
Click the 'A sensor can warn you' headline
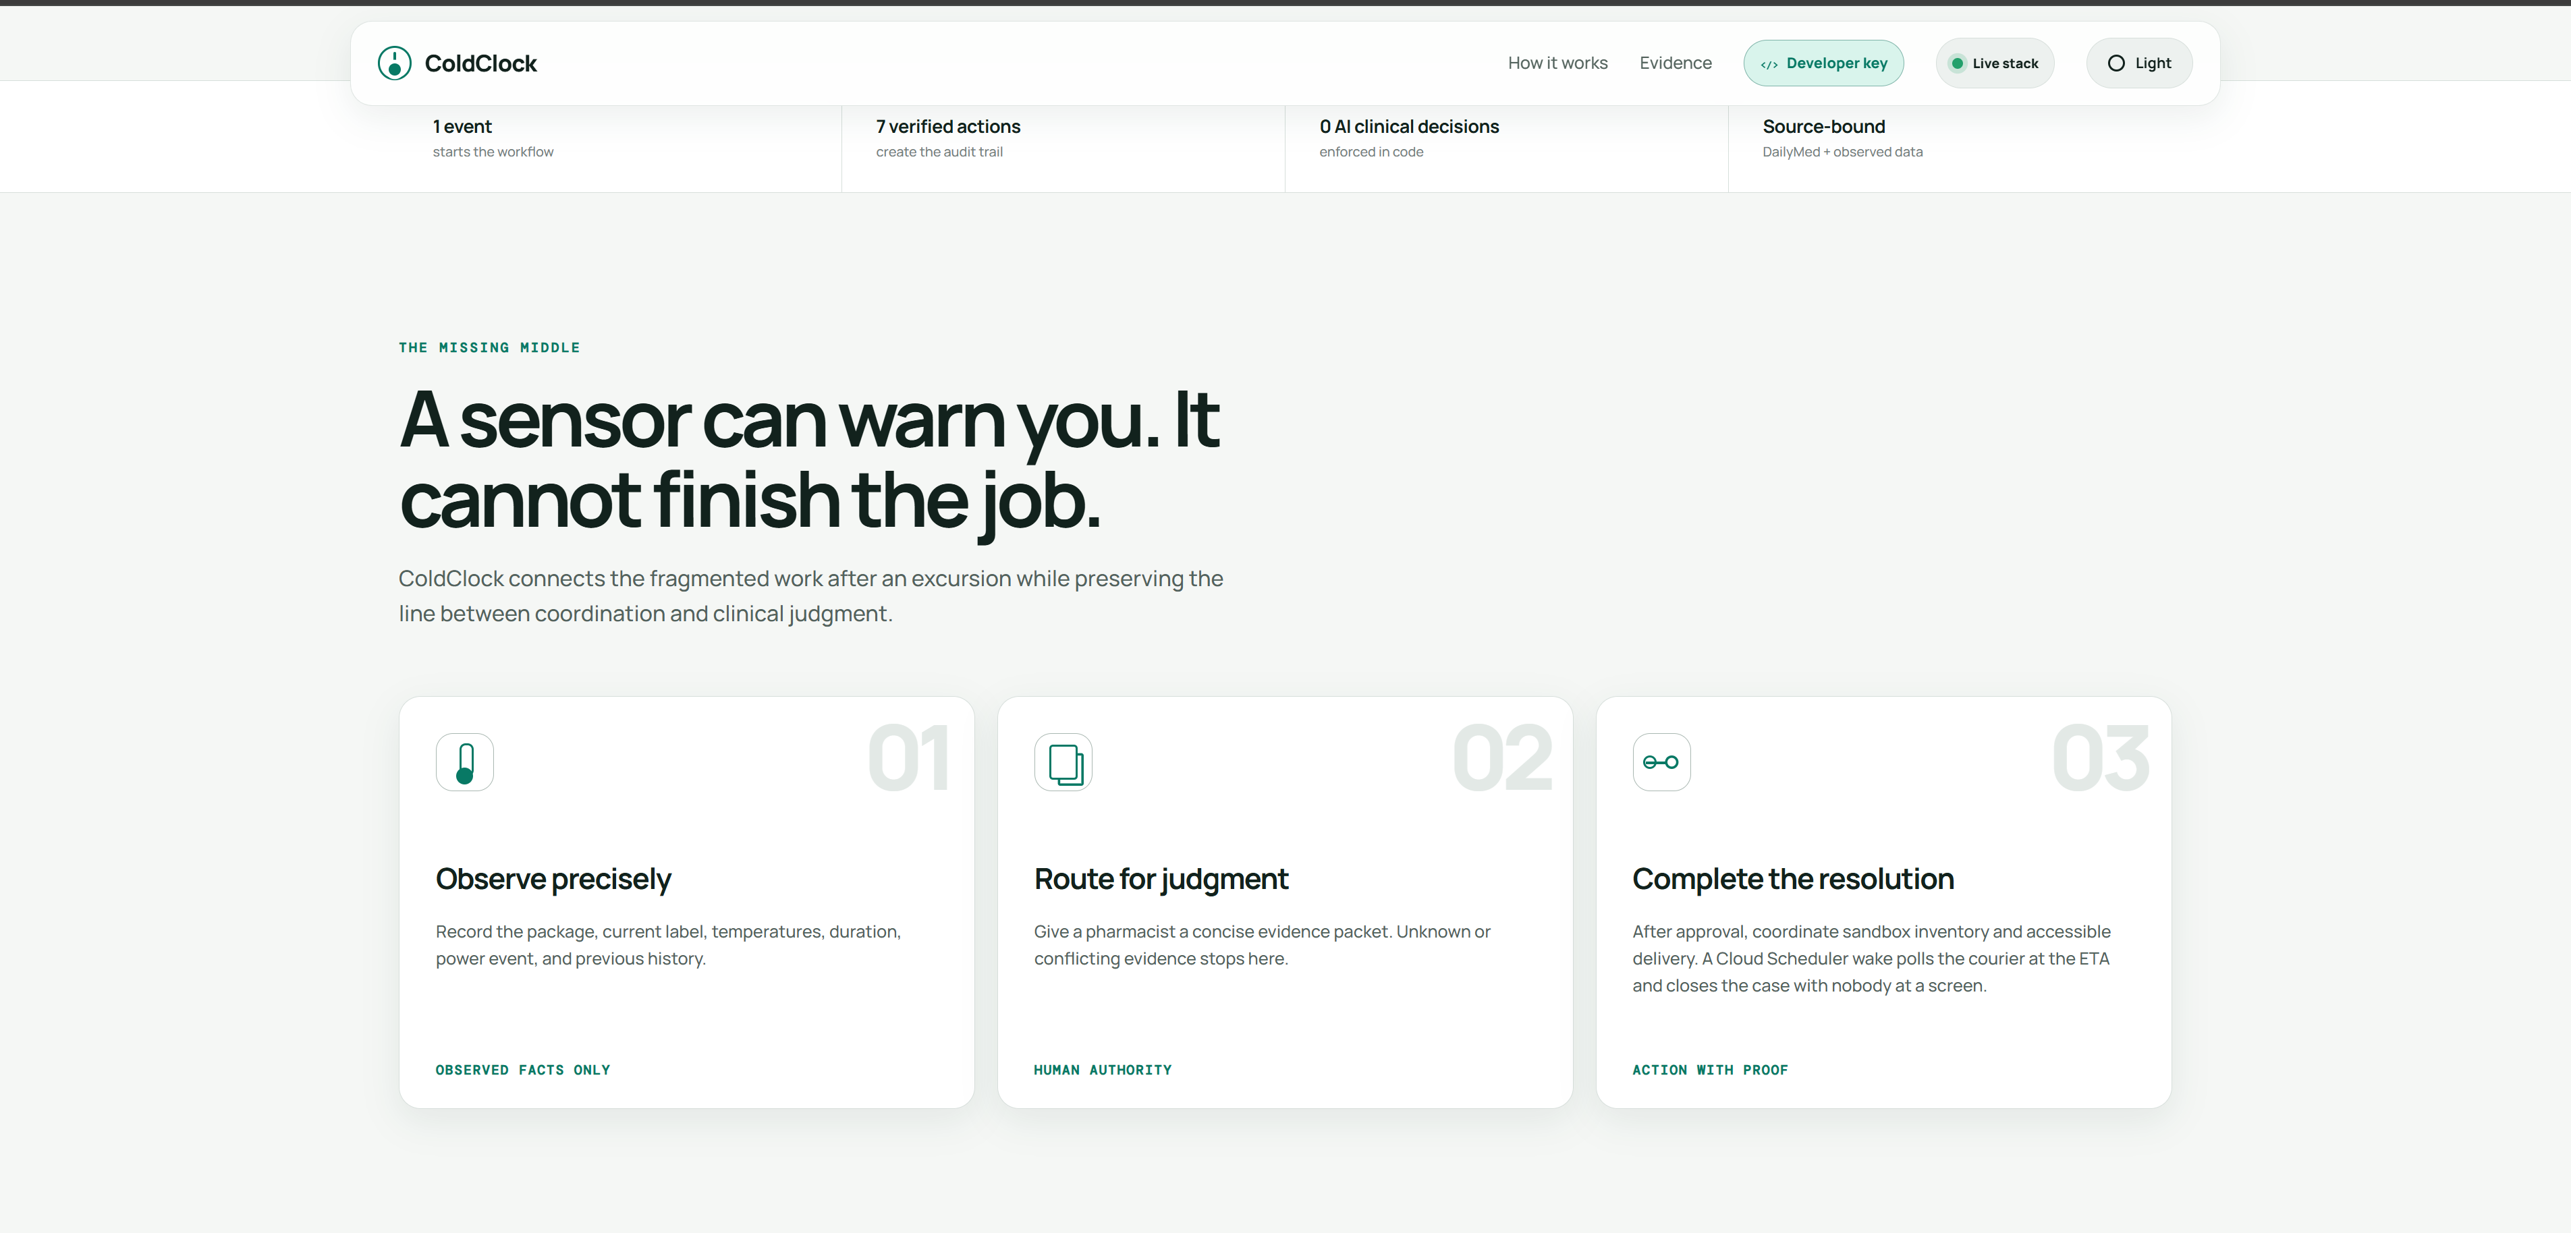coord(809,459)
